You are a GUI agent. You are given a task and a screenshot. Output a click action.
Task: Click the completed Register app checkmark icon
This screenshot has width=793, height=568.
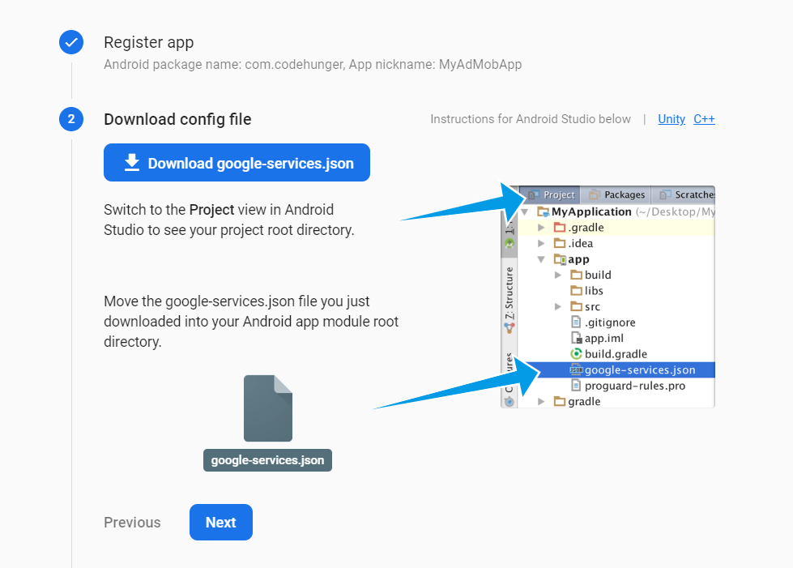pos(71,42)
